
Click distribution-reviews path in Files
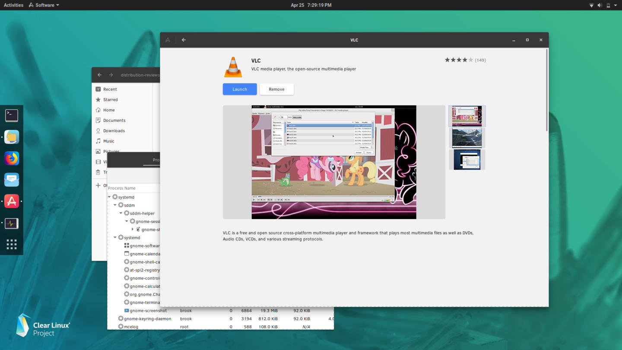click(x=140, y=75)
